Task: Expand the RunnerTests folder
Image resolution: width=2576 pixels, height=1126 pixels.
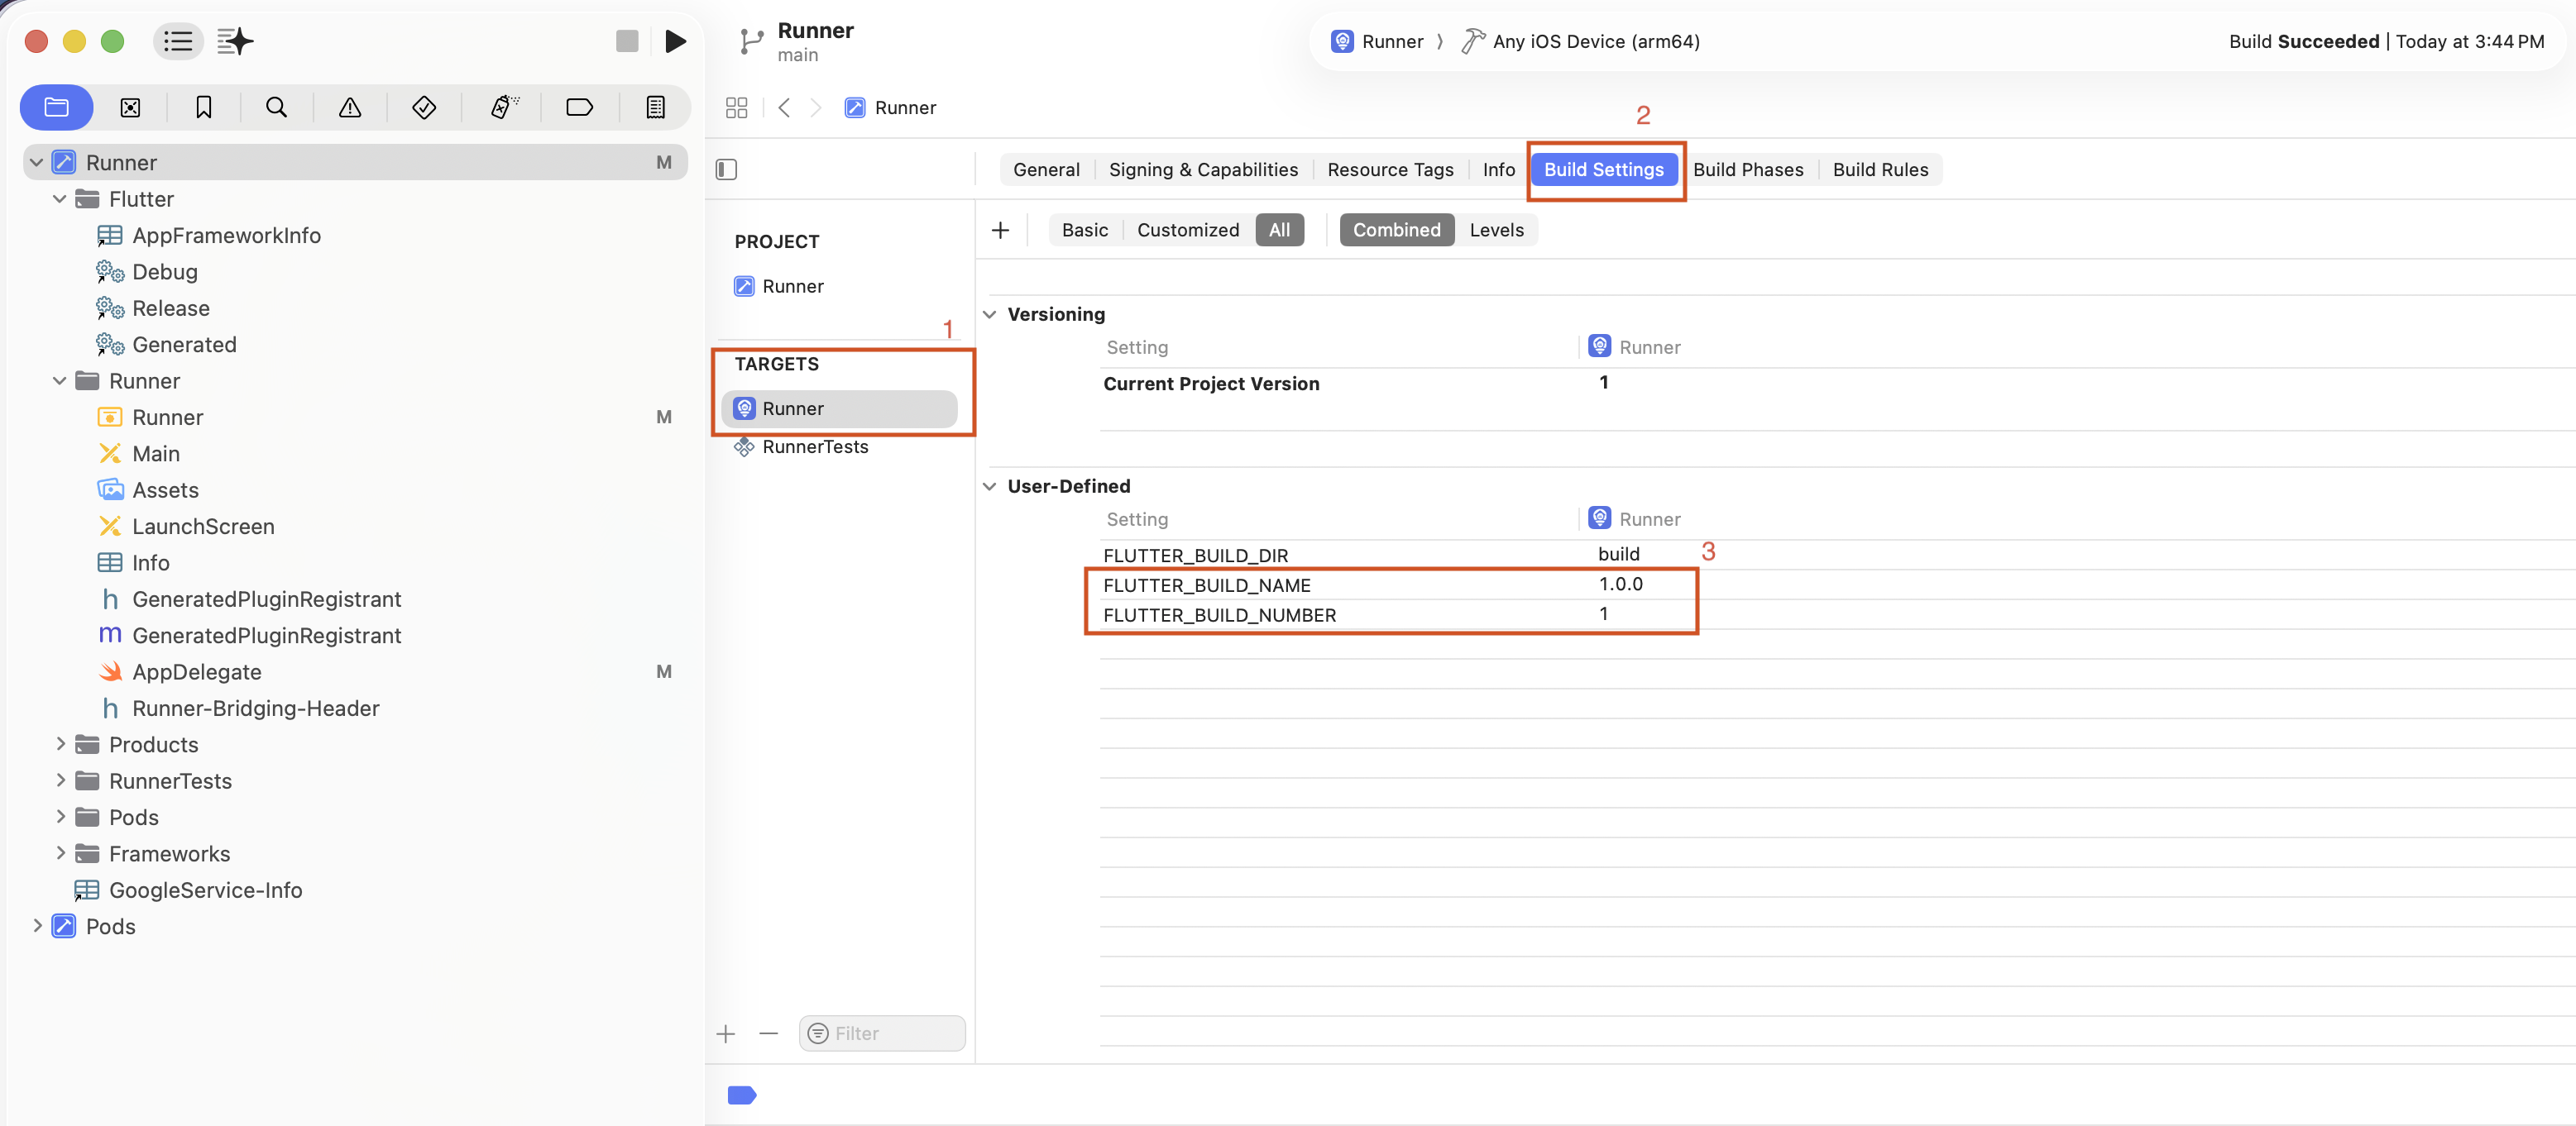Action: point(60,780)
